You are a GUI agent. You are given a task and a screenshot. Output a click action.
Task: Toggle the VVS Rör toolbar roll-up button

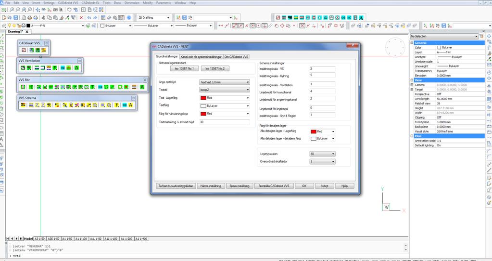point(145,80)
